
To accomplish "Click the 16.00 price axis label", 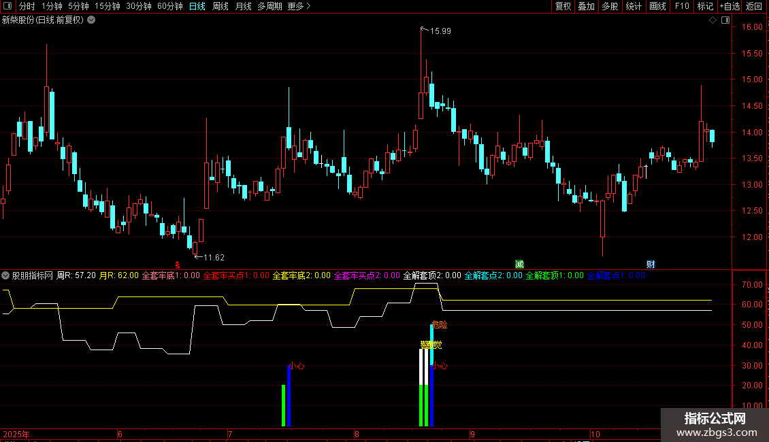I will pyautogui.click(x=752, y=27).
